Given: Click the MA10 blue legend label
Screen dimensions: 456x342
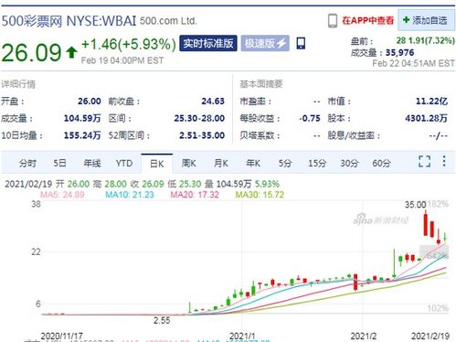Looking at the screenshot, I should [x=130, y=195].
